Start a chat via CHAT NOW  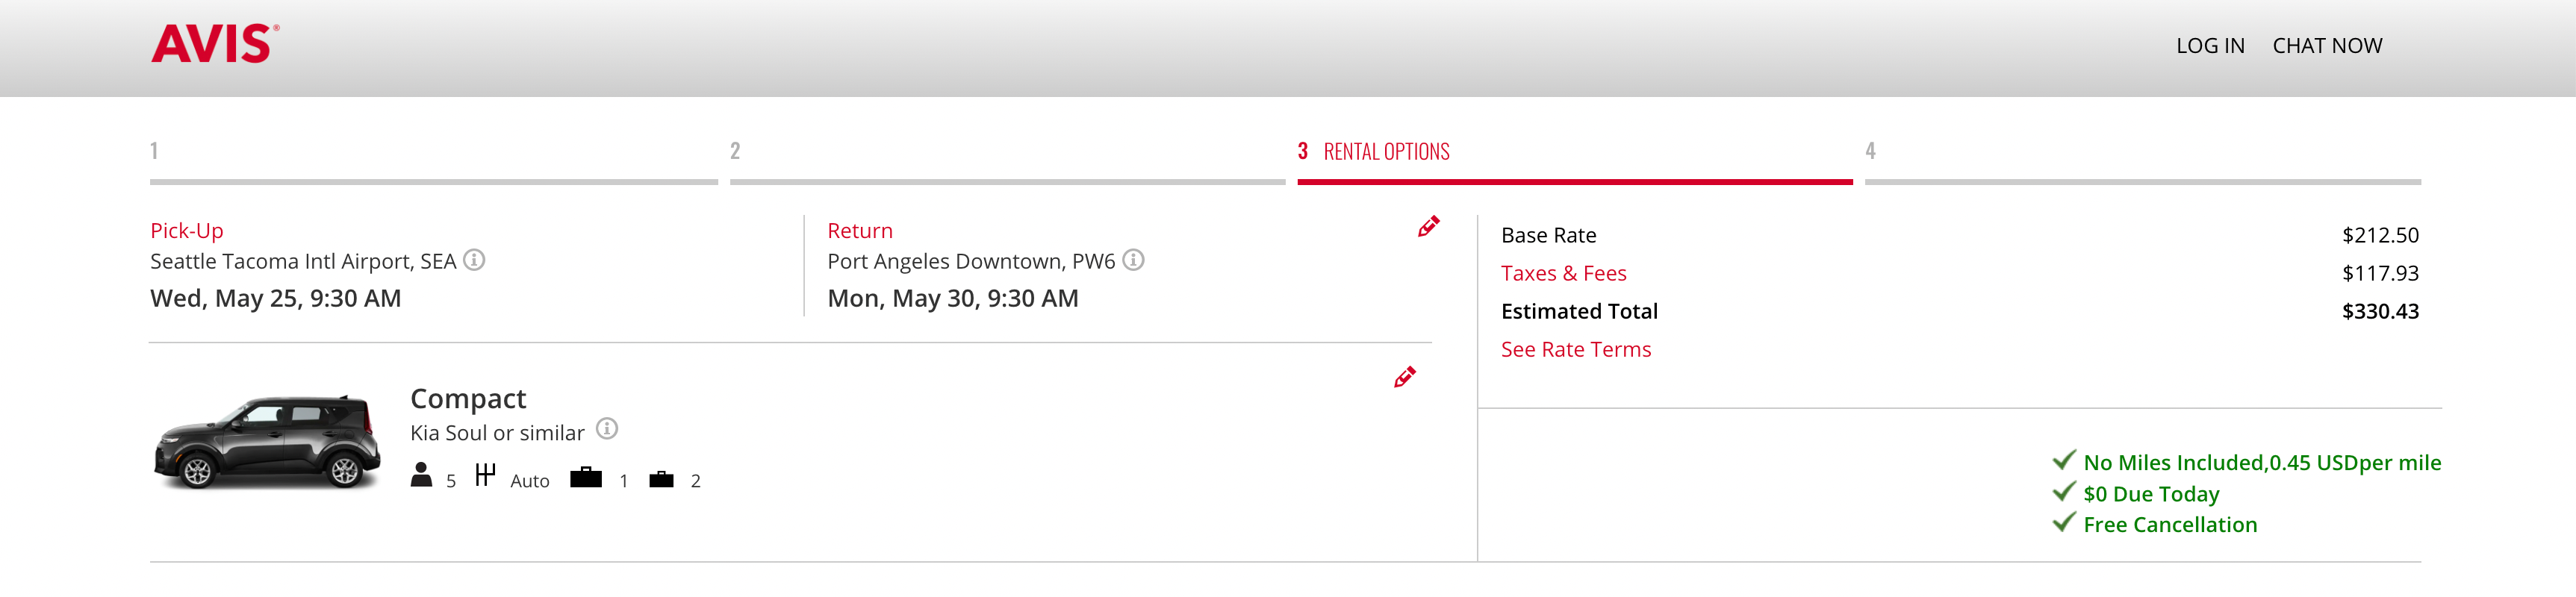coord(2327,45)
